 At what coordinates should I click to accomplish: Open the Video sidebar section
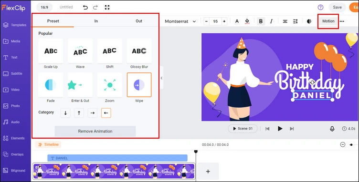pos(11,90)
